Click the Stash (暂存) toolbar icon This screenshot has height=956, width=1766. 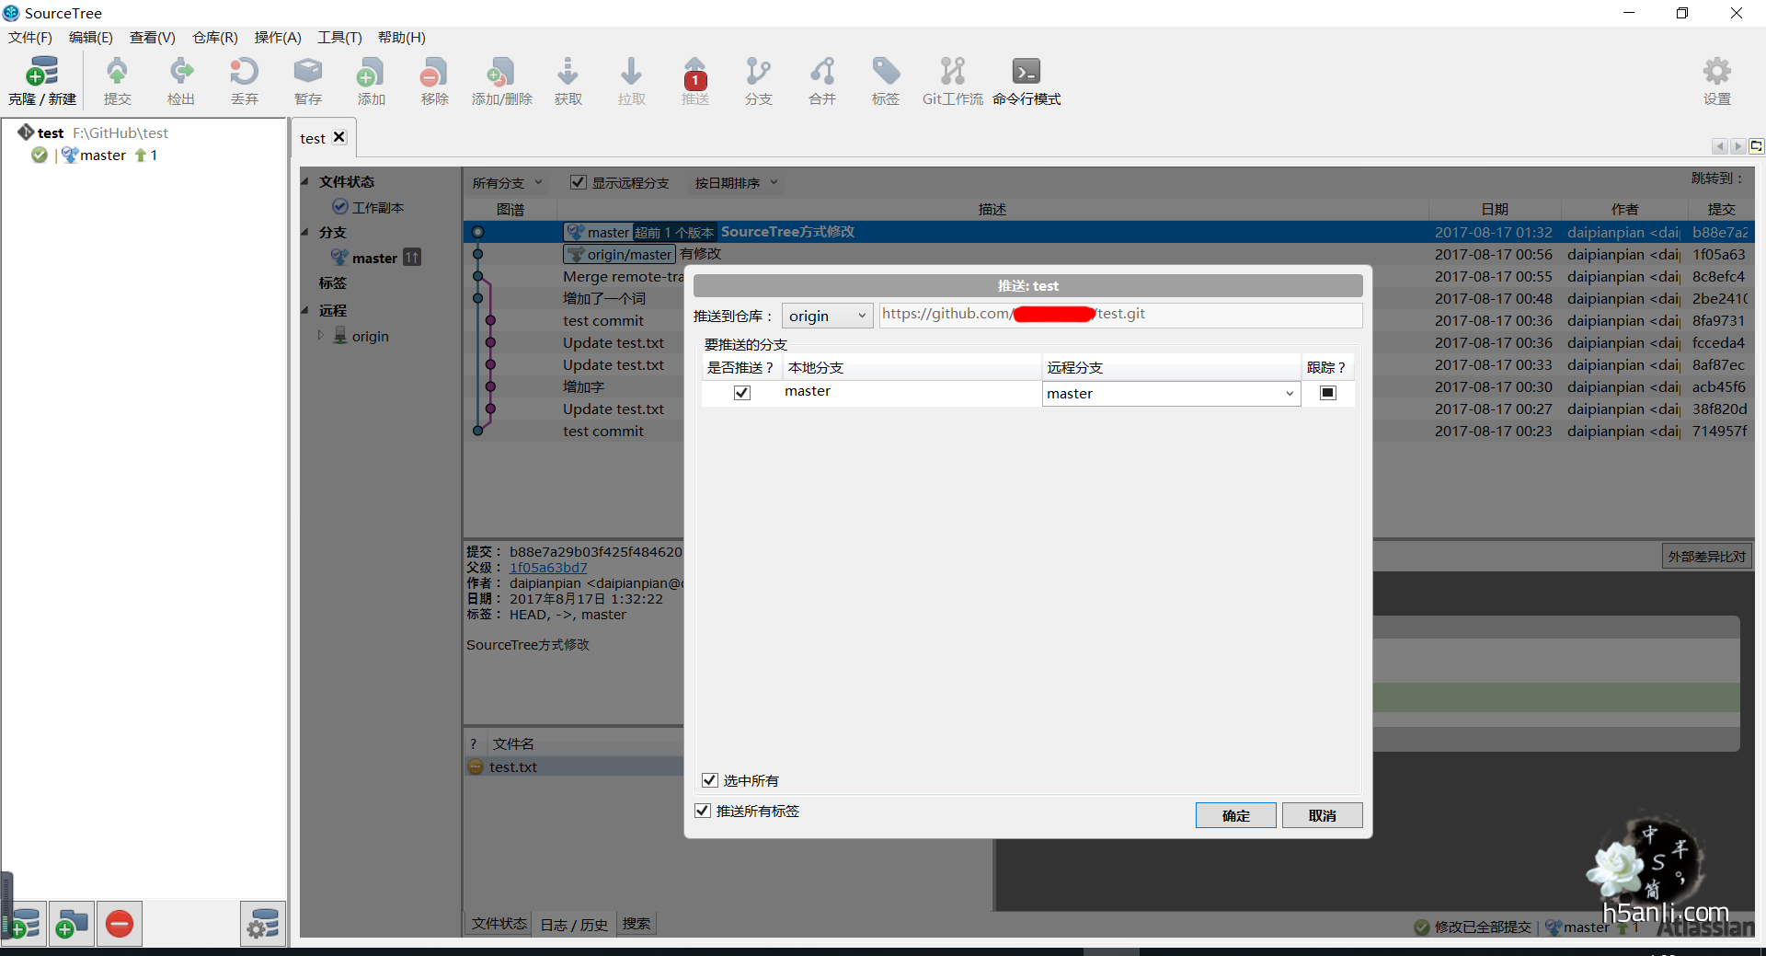click(x=308, y=80)
